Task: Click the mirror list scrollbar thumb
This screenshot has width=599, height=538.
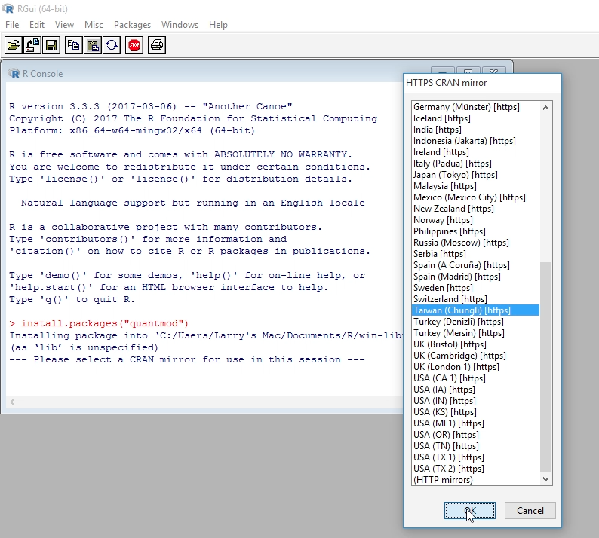Action: point(546,367)
